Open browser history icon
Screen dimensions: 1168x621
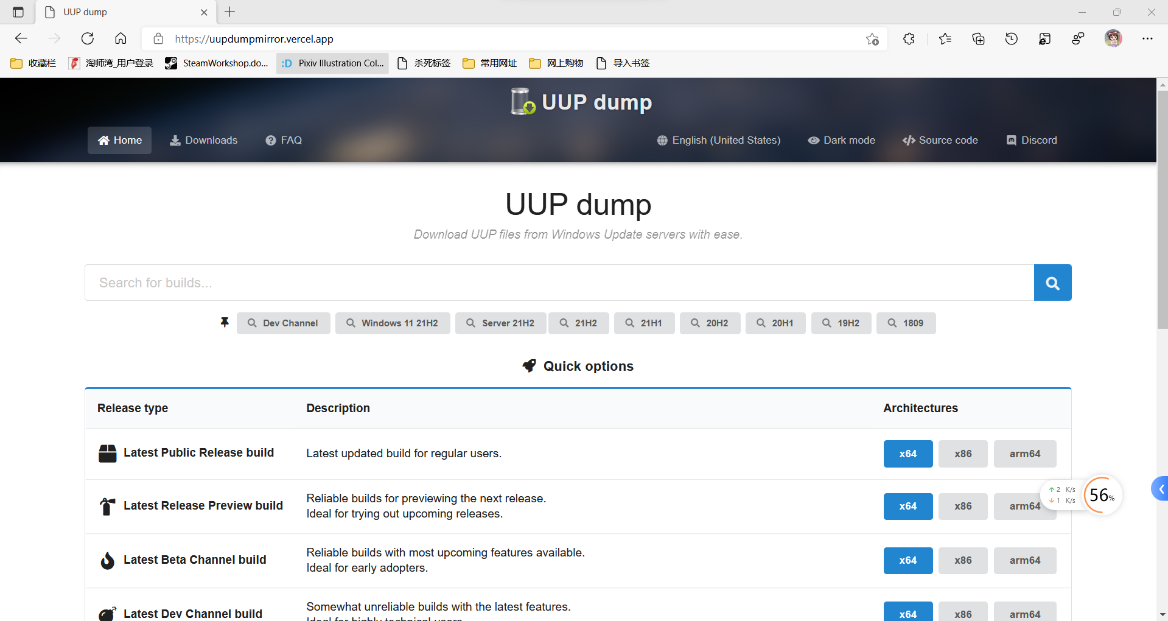pos(1012,39)
